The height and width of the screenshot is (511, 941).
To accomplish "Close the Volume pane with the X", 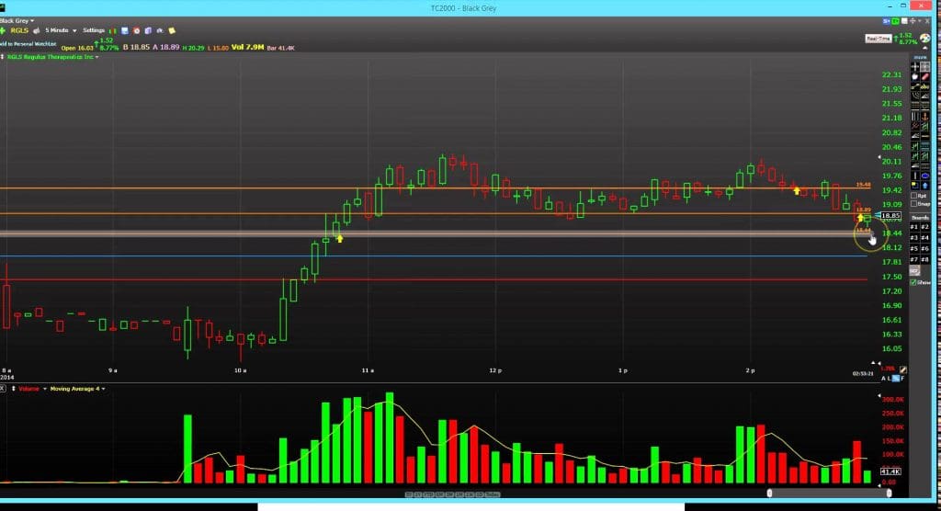I will [x=3, y=389].
